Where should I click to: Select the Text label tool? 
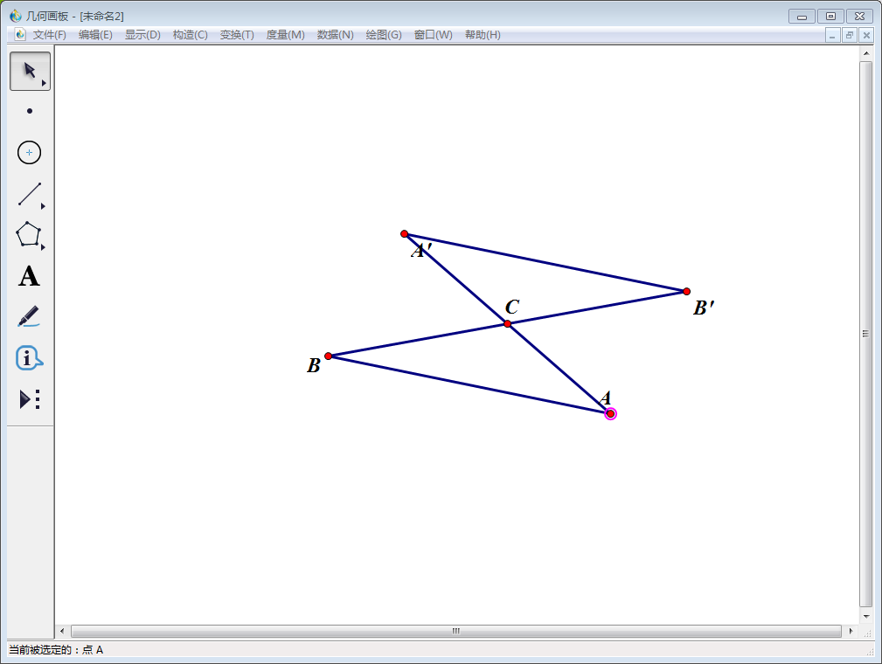tap(30, 277)
